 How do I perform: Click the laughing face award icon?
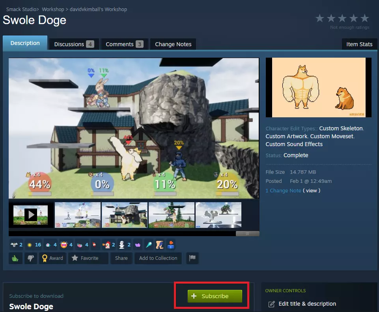pyautogui.click(x=64, y=245)
